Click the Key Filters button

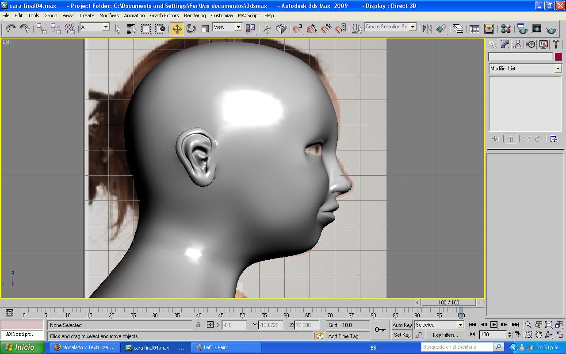[445, 335]
